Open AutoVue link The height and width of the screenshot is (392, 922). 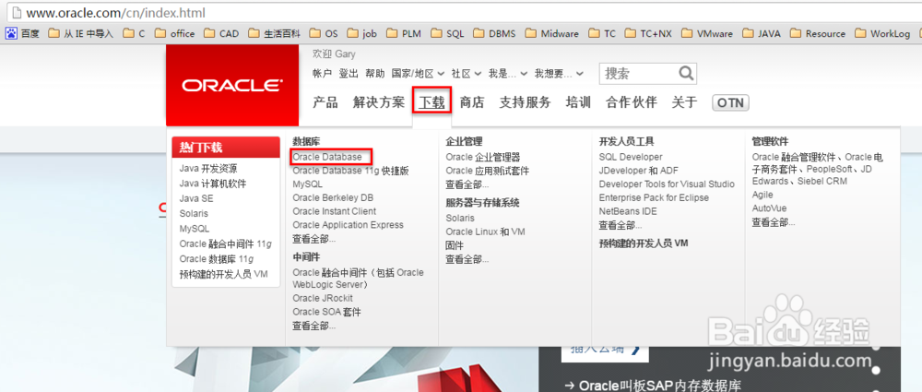769,208
